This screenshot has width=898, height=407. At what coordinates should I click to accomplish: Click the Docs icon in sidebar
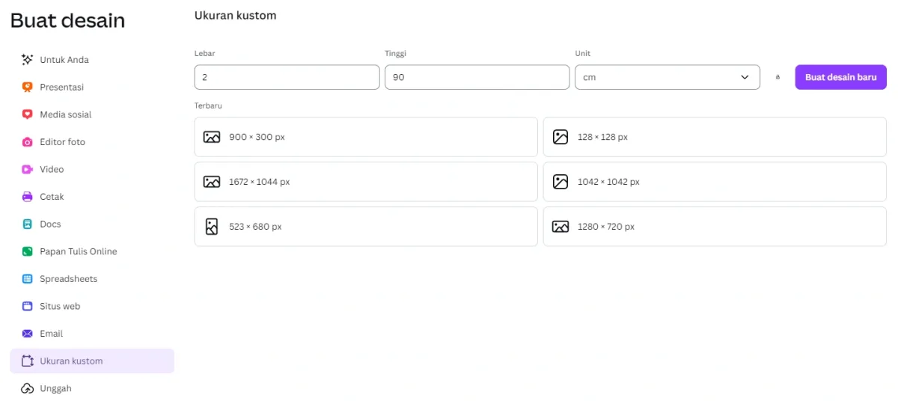click(x=27, y=224)
